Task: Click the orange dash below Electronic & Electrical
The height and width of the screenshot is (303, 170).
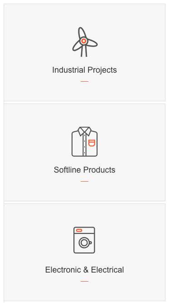Action: pos(84,281)
